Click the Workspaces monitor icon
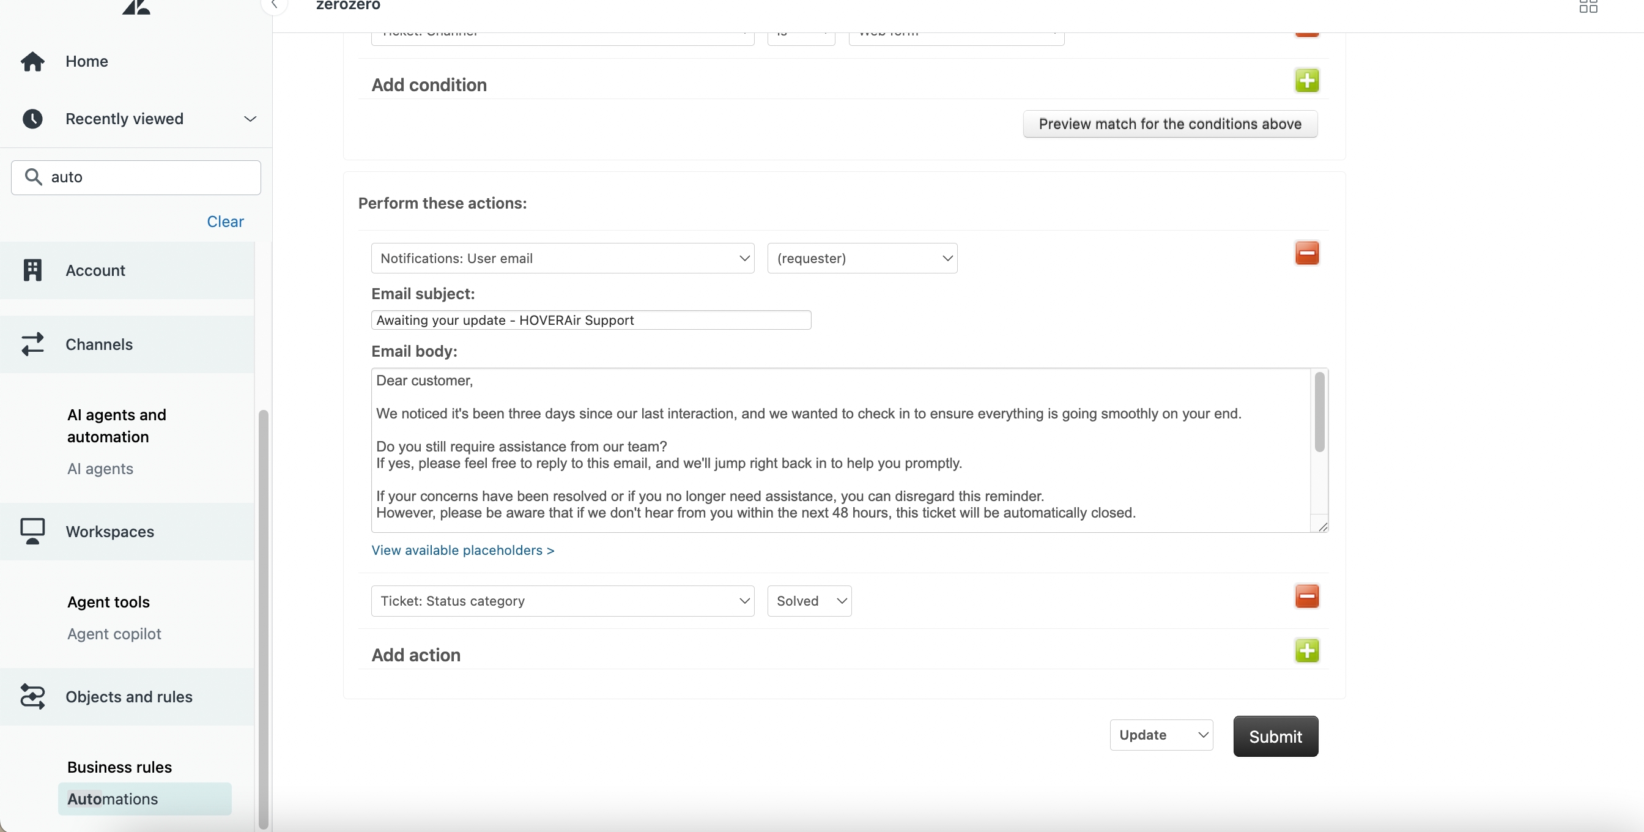Viewport: 1644px width, 832px height. [32, 531]
